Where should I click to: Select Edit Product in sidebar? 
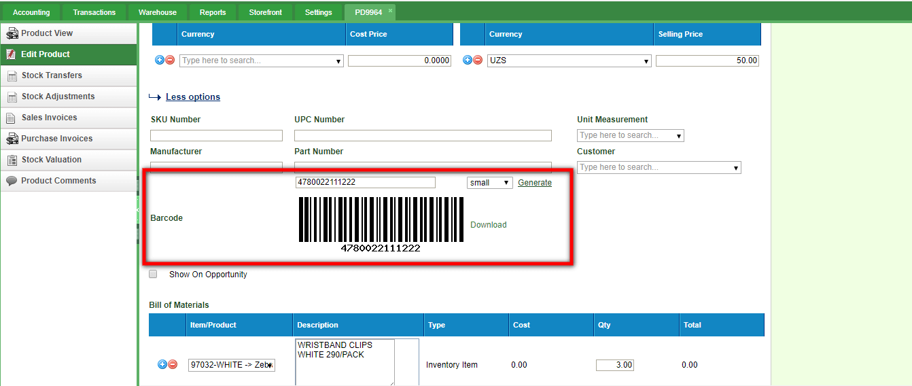tap(69, 54)
